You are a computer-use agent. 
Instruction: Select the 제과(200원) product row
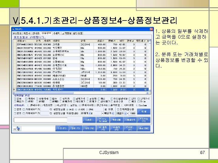[x=81, y=76]
